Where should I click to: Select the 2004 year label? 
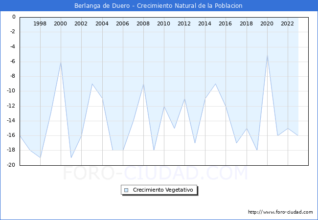(102, 23)
